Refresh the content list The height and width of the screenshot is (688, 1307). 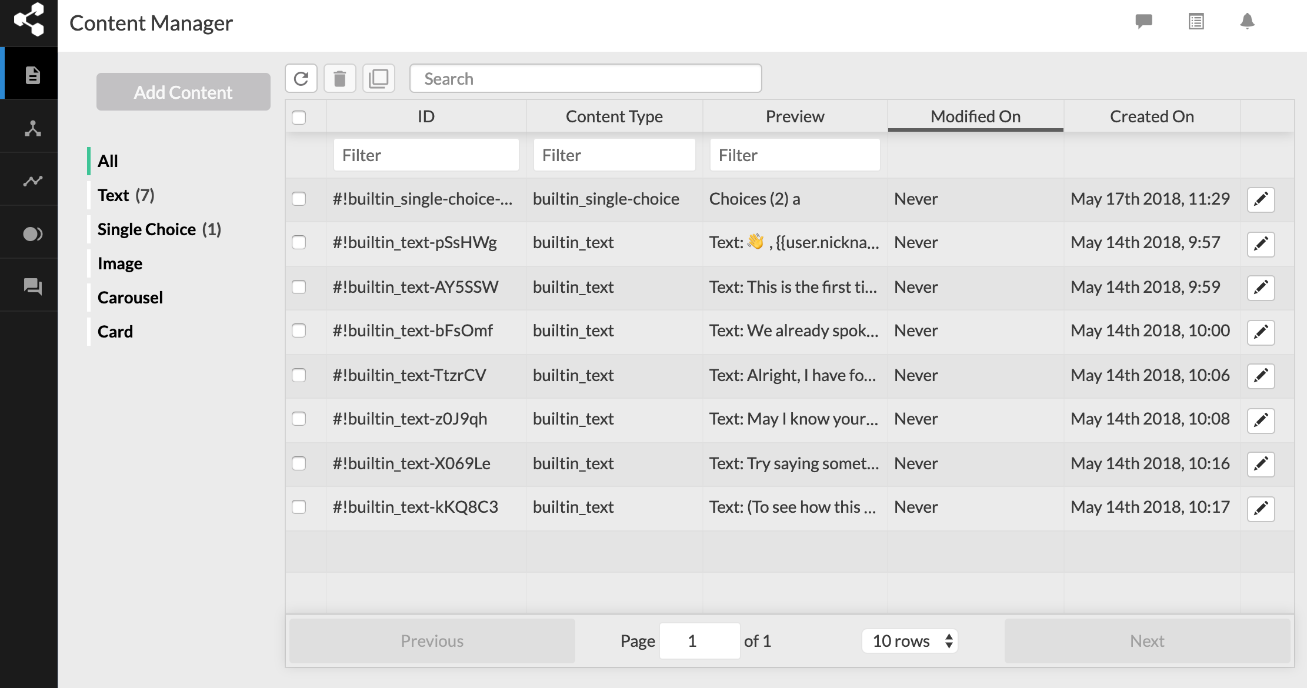pos(301,78)
